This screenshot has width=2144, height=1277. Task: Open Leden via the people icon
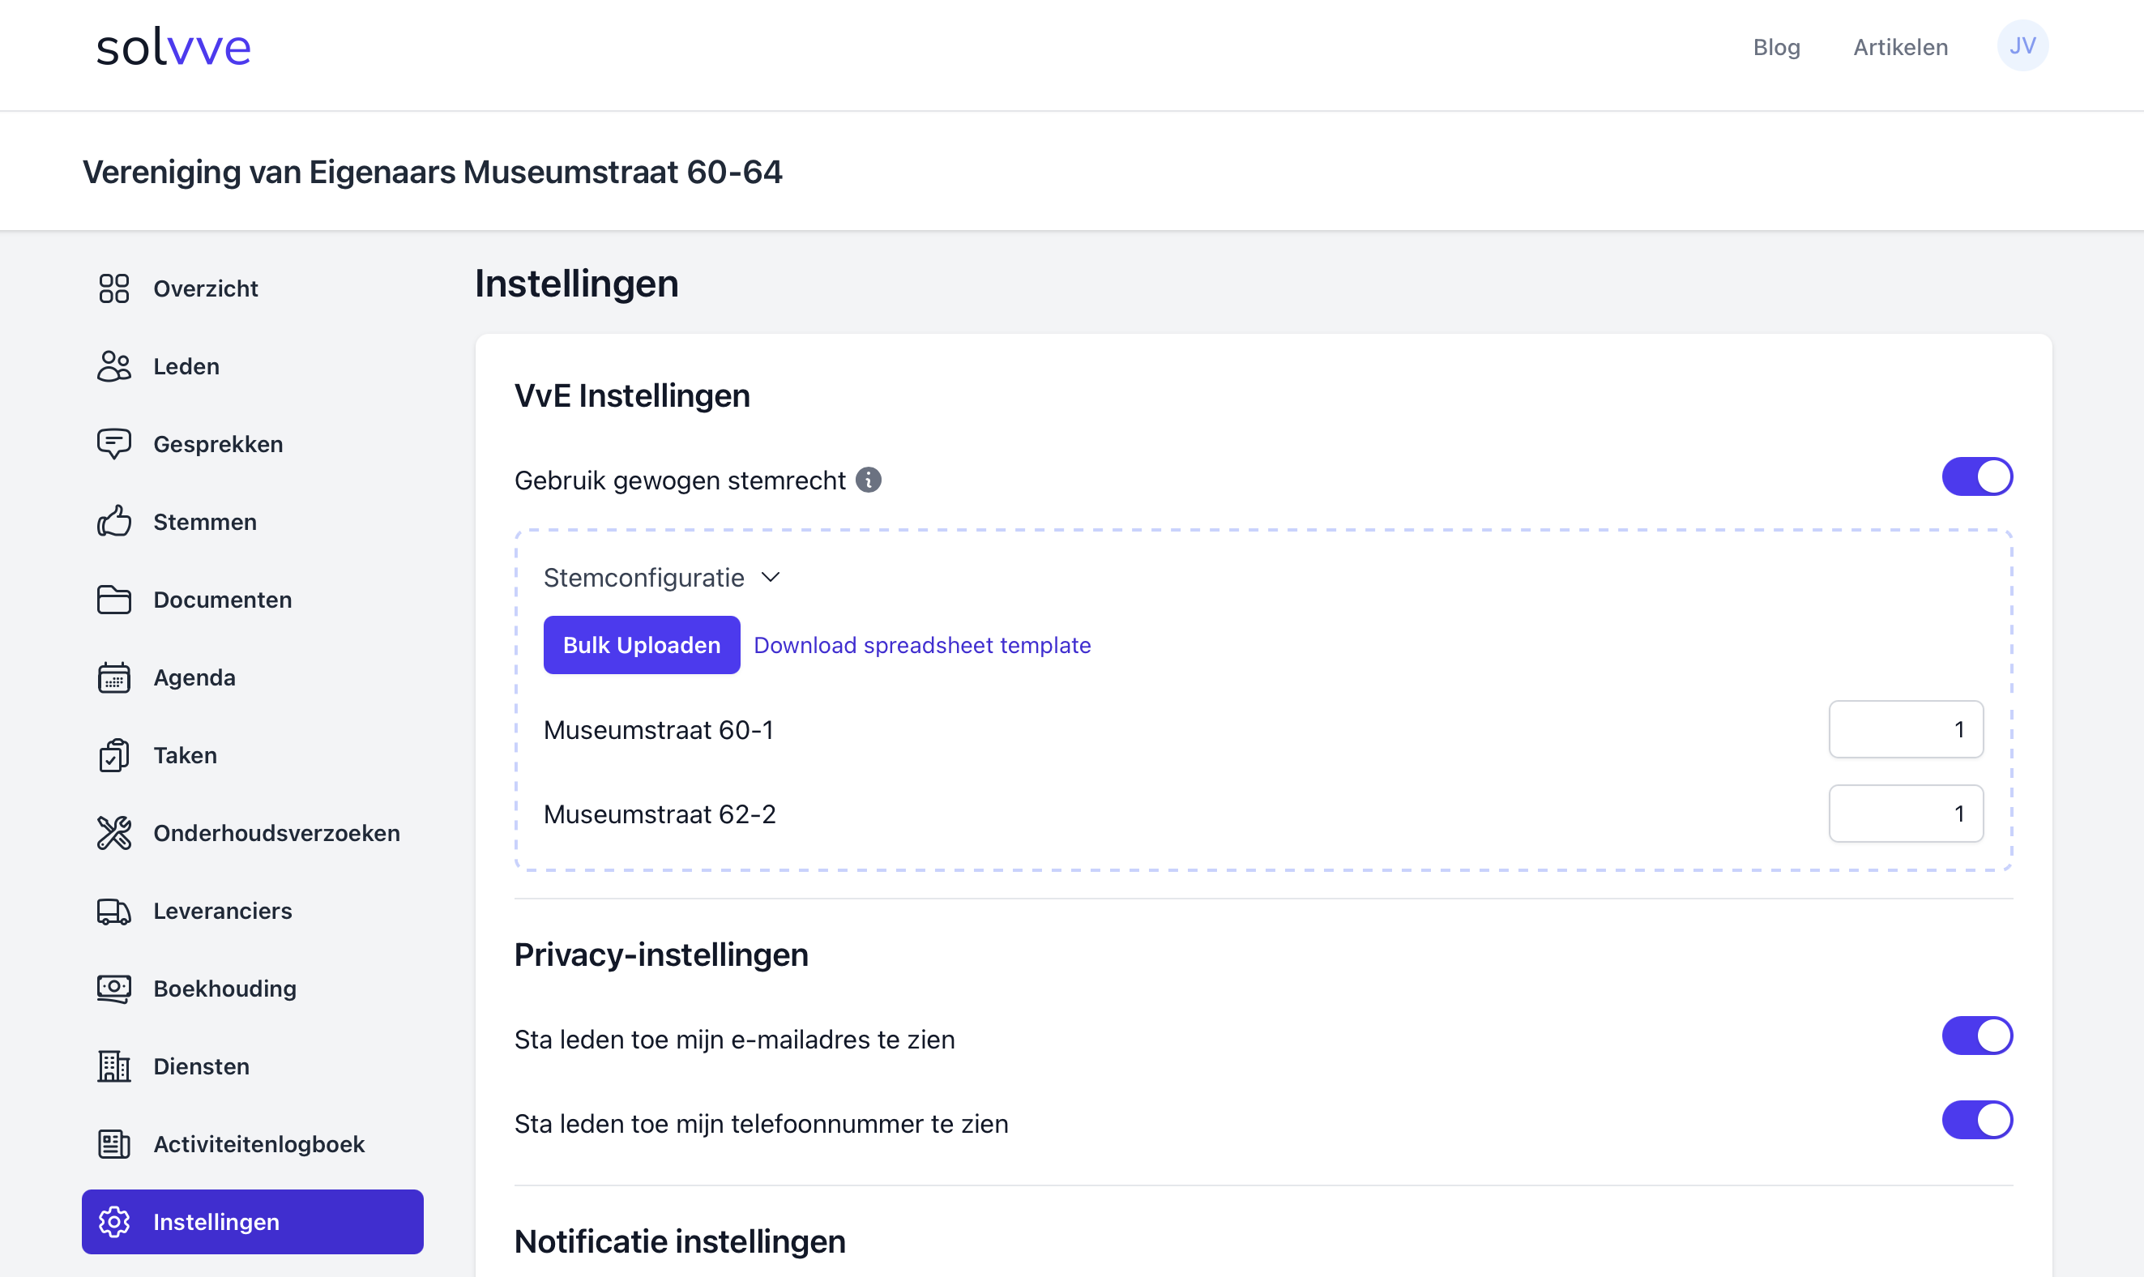113,366
